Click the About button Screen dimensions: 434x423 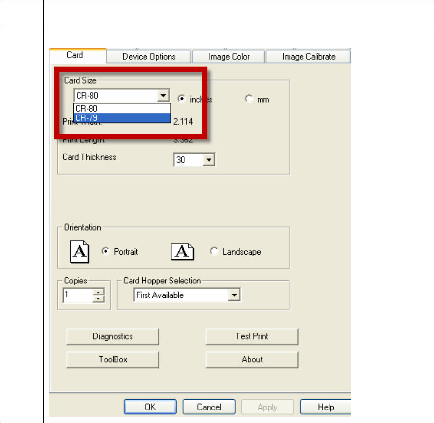point(252,359)
